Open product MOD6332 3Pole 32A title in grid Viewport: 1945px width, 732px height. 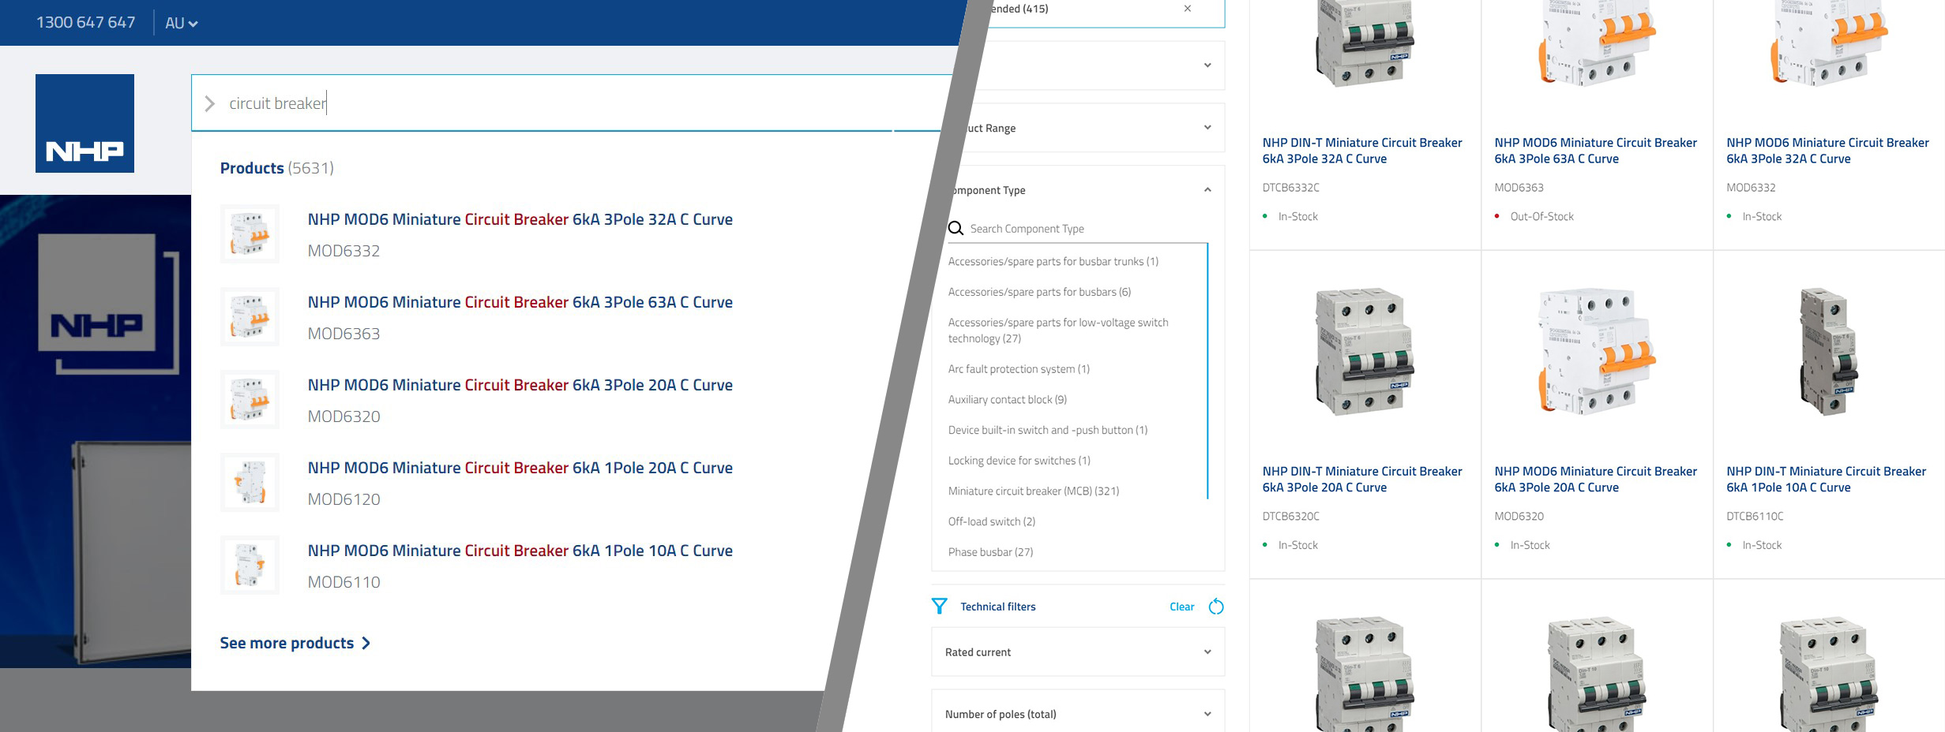1827,151
